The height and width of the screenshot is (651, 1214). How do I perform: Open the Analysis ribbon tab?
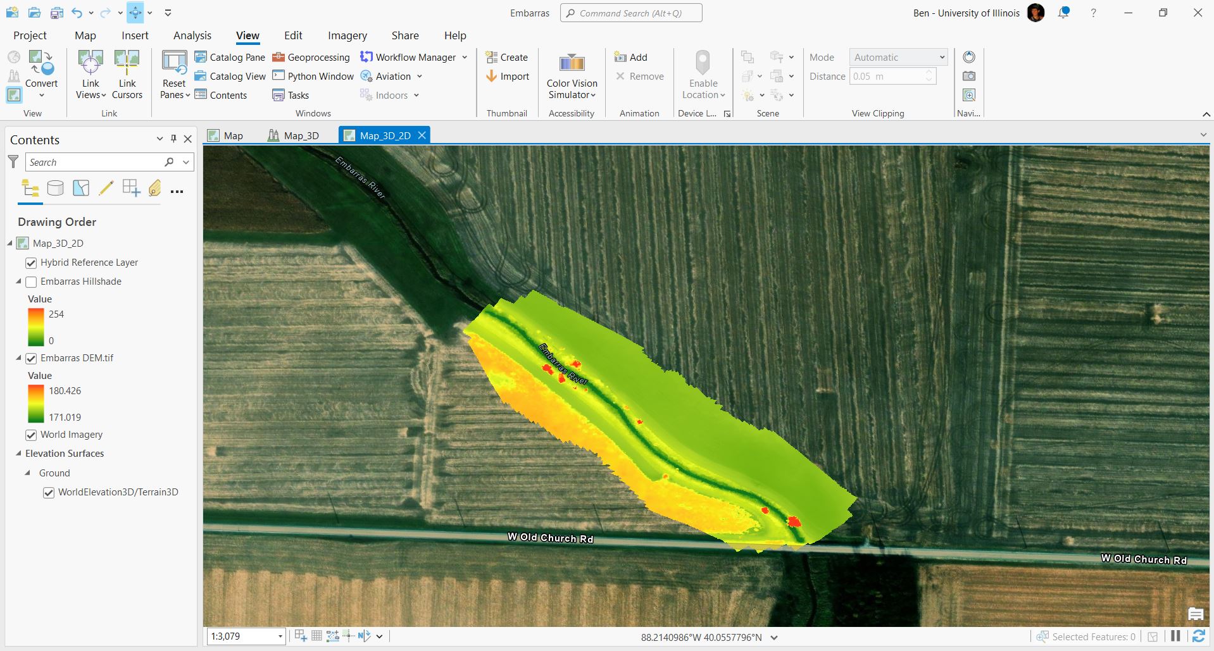tap(192, 35)
